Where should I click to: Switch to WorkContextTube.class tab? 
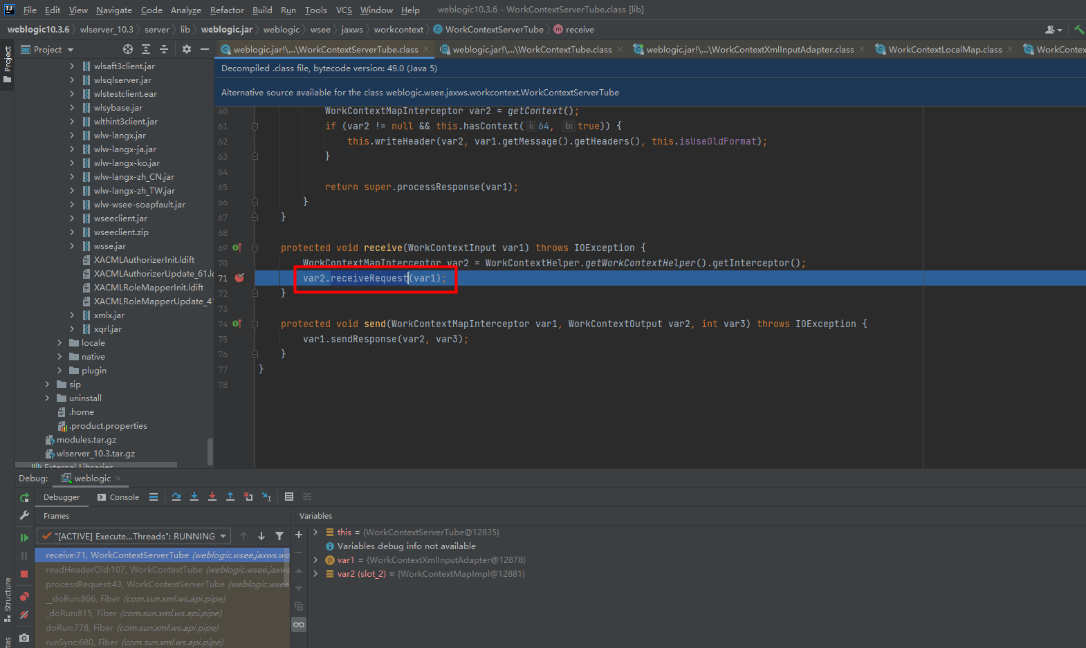pyautogui.click(x=532, y=49)
